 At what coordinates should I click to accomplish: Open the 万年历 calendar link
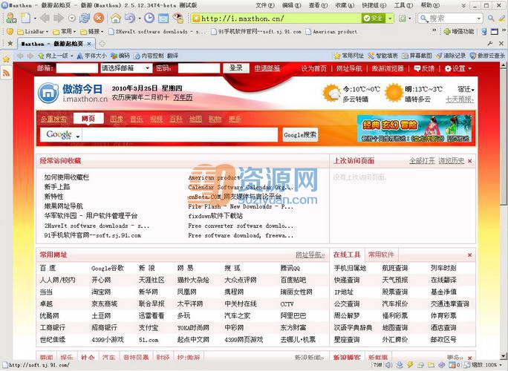183,97
